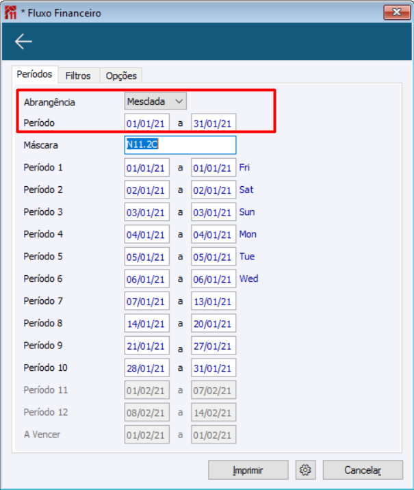
Task: Click the Máscara label
Action: coord(40,145)
